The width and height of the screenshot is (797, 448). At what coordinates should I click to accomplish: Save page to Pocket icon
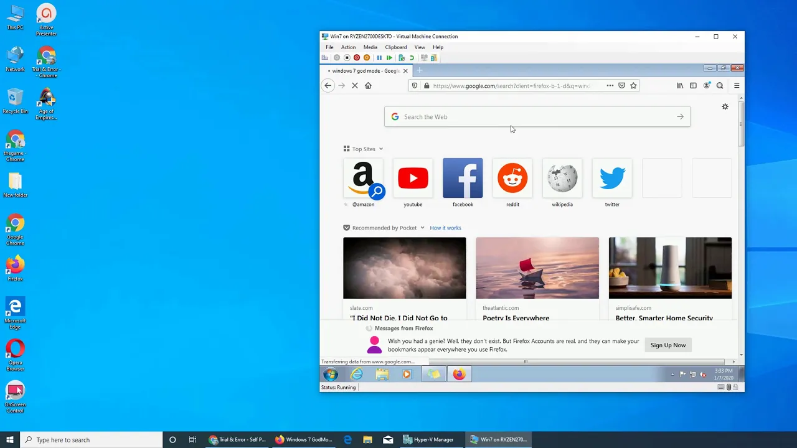click(621, 86)
